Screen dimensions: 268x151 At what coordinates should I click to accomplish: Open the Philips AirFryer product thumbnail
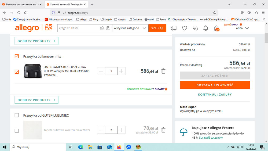click(33, 71)
